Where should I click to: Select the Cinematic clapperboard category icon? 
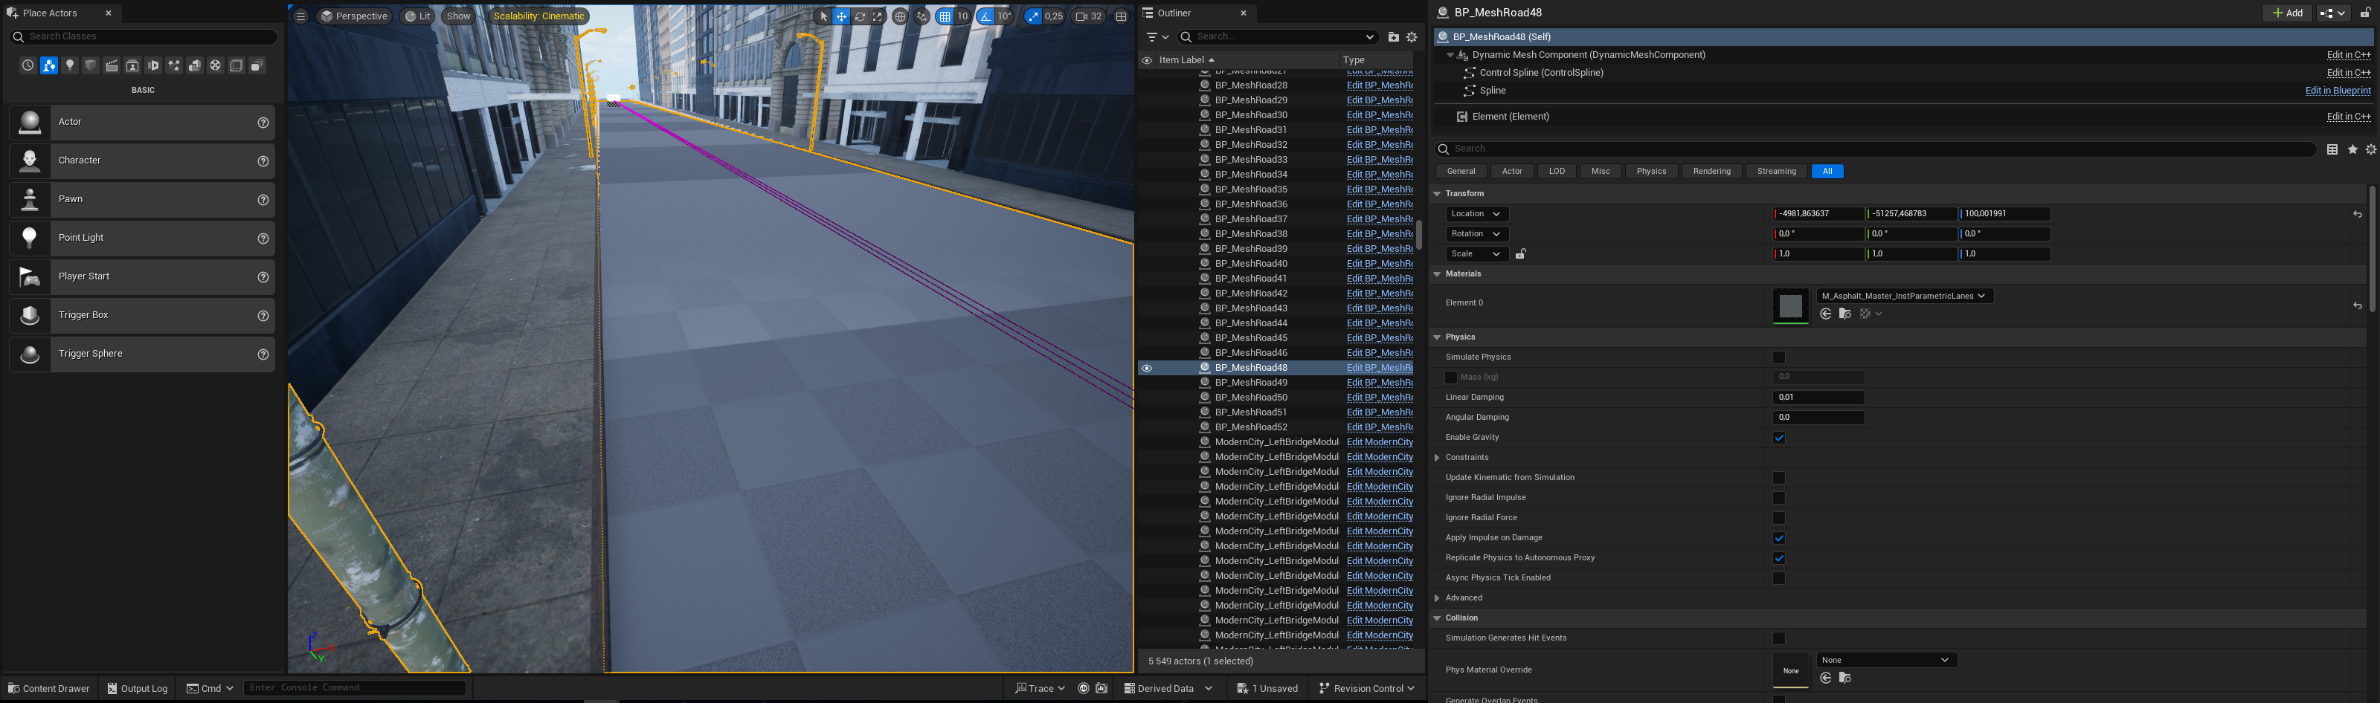tap(112, 65)
